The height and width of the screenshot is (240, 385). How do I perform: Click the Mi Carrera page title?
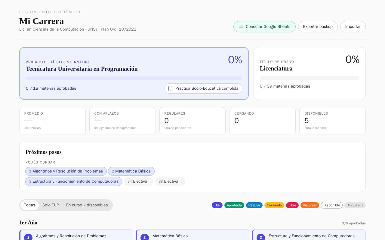click(x=42, y=21)
